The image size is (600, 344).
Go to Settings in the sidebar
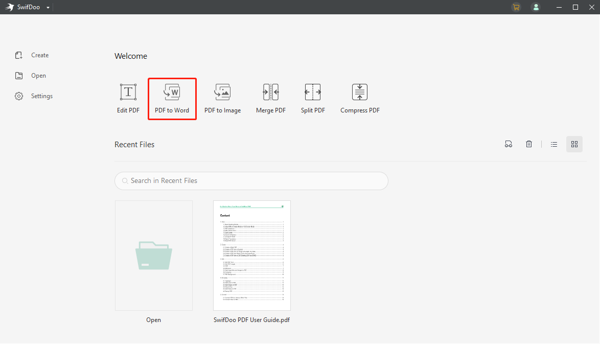(34, 96)
